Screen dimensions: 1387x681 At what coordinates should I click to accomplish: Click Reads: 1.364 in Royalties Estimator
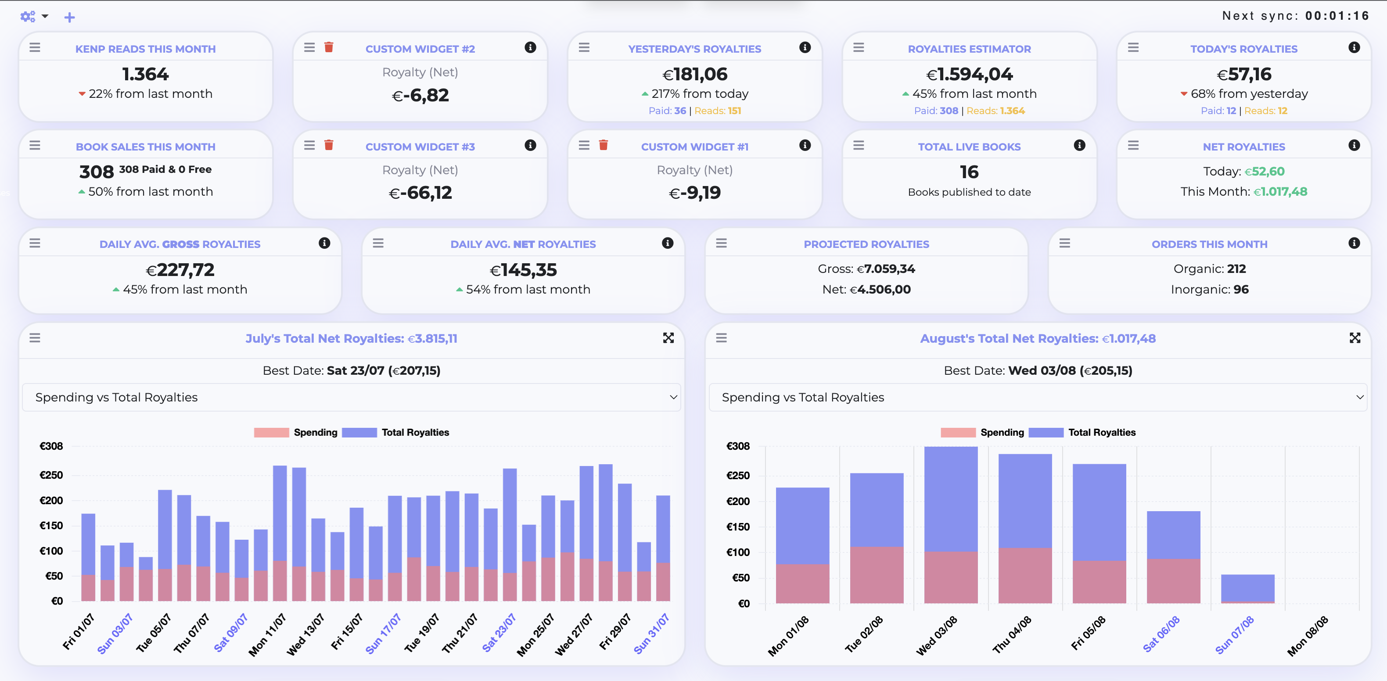[x=995, y=111]
